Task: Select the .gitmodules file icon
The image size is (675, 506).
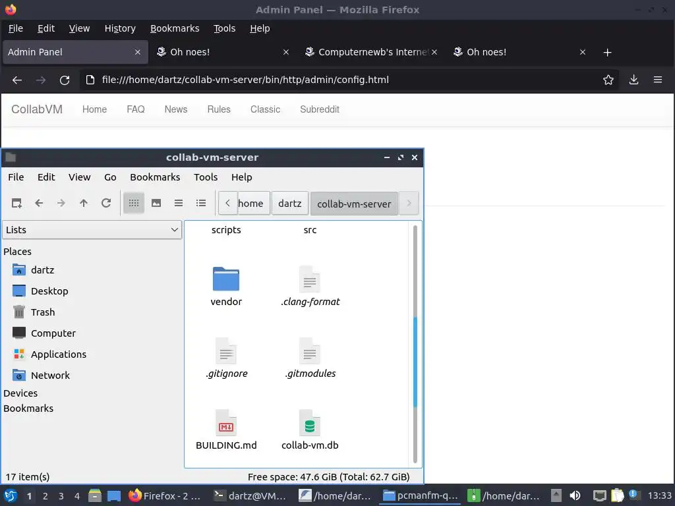Action: pyautogui.click(x=310, y=351)
